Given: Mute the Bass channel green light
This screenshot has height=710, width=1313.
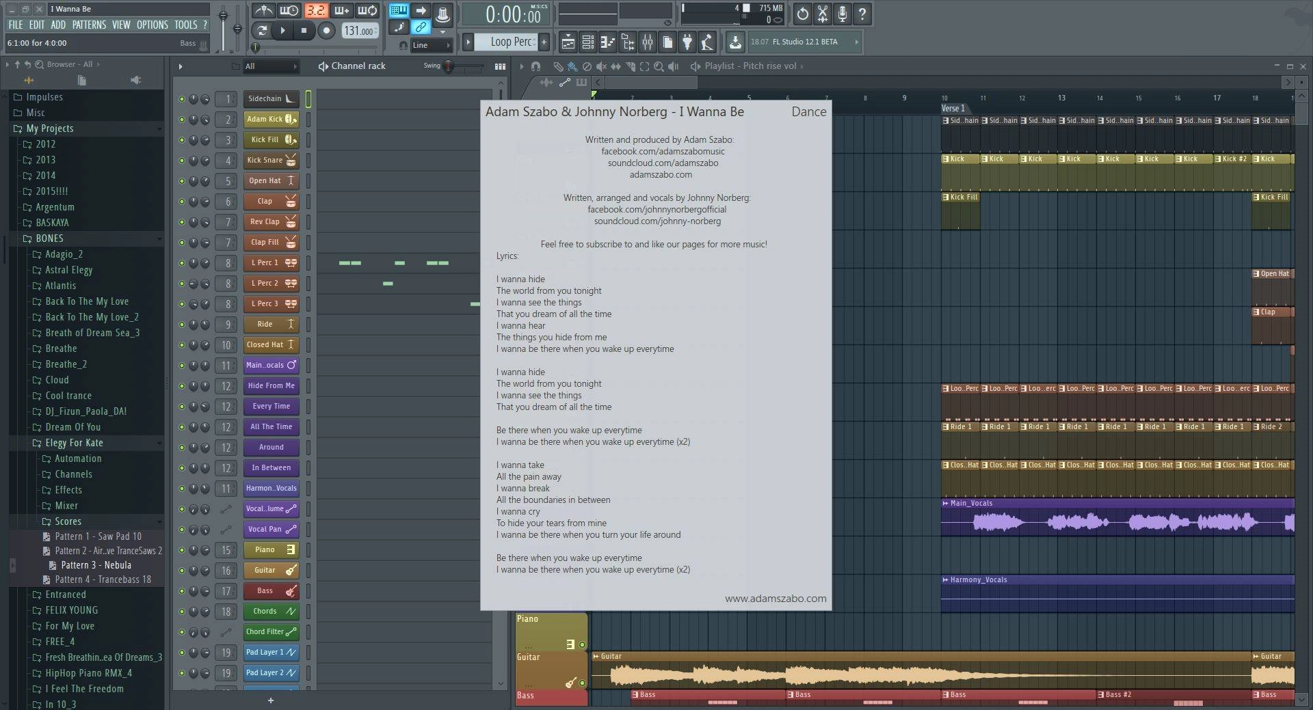Looking at the screenshot, I should (x=181, y=591).
